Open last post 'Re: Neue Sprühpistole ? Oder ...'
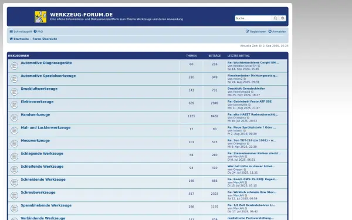352x220 pixels. click(252, 127)
